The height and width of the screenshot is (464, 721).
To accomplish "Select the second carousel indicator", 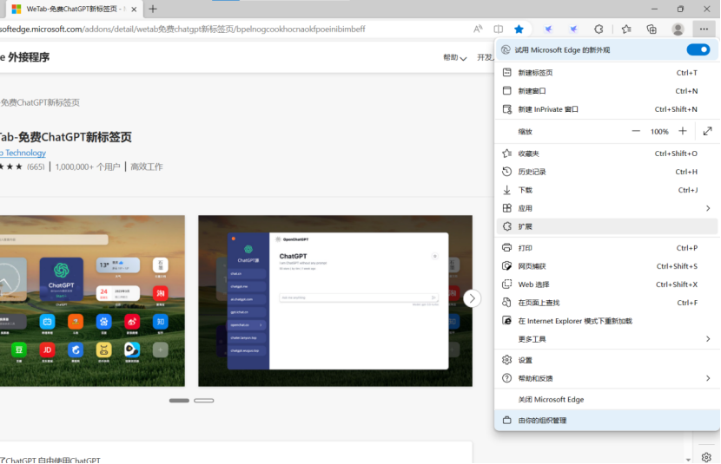I will pyautogui.click(x=203, y=401).
